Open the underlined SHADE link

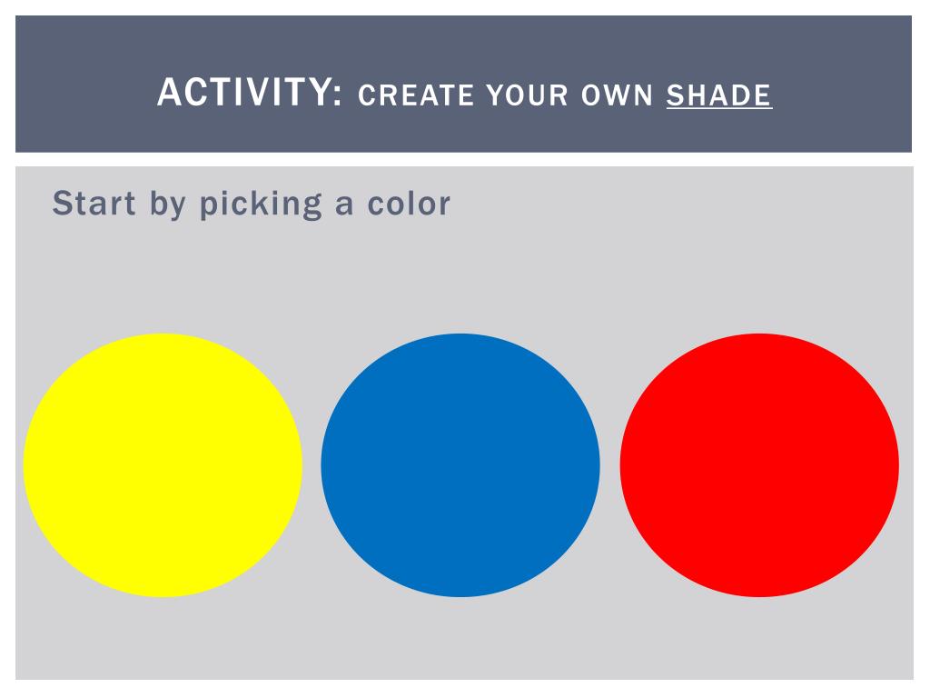pos(719,95)
